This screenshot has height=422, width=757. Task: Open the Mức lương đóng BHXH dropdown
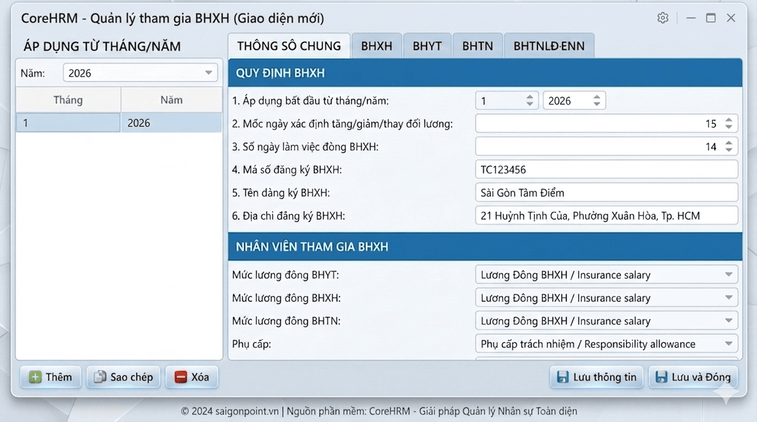[729, 297]
